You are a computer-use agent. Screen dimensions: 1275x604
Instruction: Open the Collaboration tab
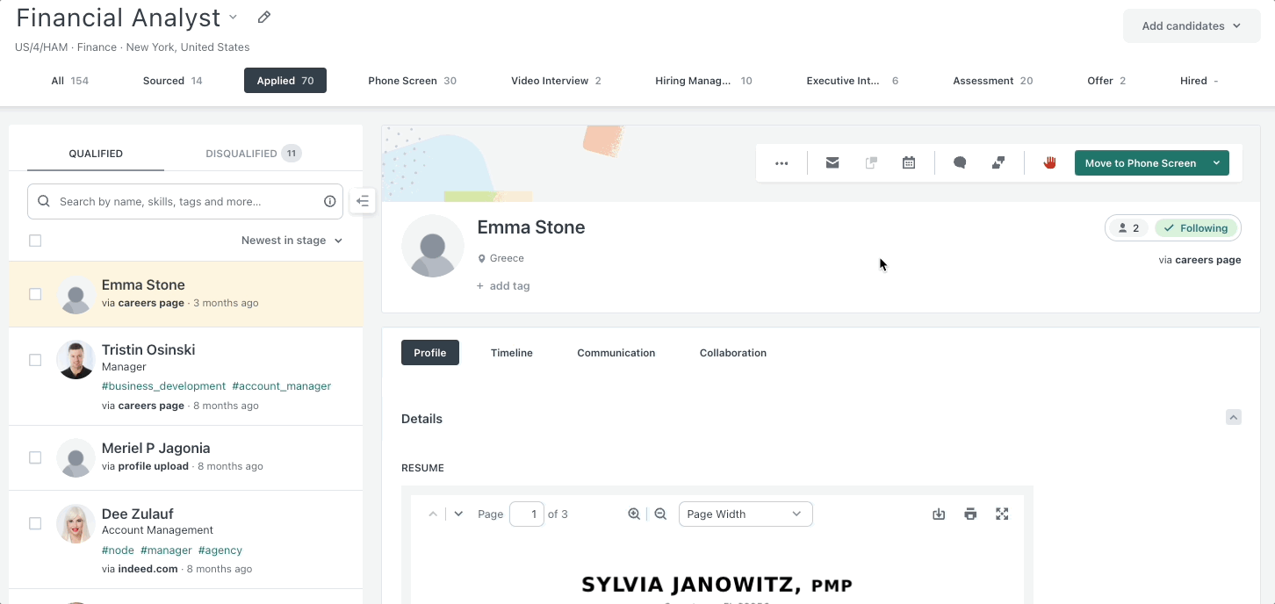[733, 353]
